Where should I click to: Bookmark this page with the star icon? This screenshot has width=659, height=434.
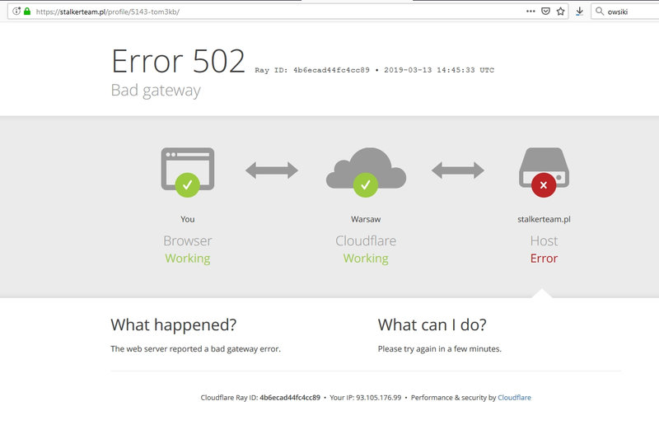pos(560,12)
